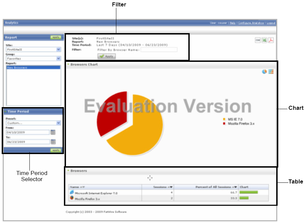Screen dimensions: 305x223
Task: Export report to Excel icon
Action: tap(264, 40)
